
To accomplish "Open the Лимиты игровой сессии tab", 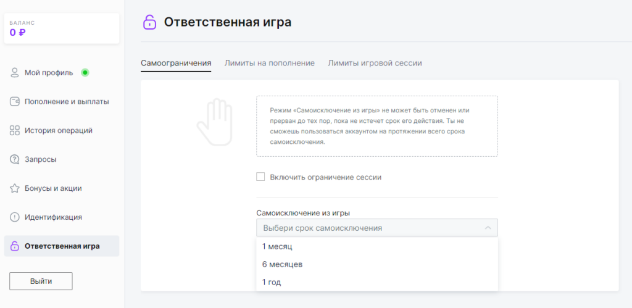I will coord(375,64).
